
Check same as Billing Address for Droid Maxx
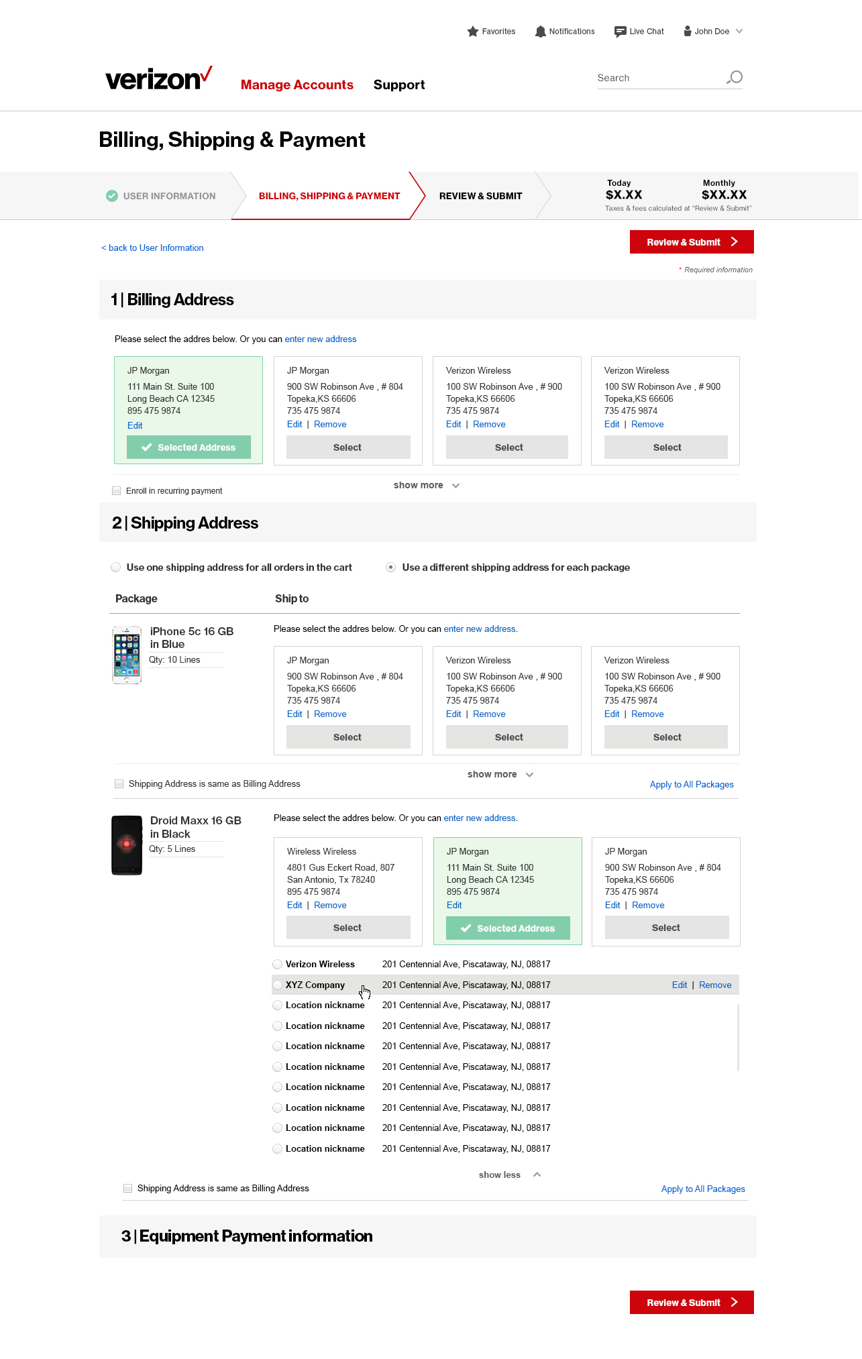(x=128, y=1188)
